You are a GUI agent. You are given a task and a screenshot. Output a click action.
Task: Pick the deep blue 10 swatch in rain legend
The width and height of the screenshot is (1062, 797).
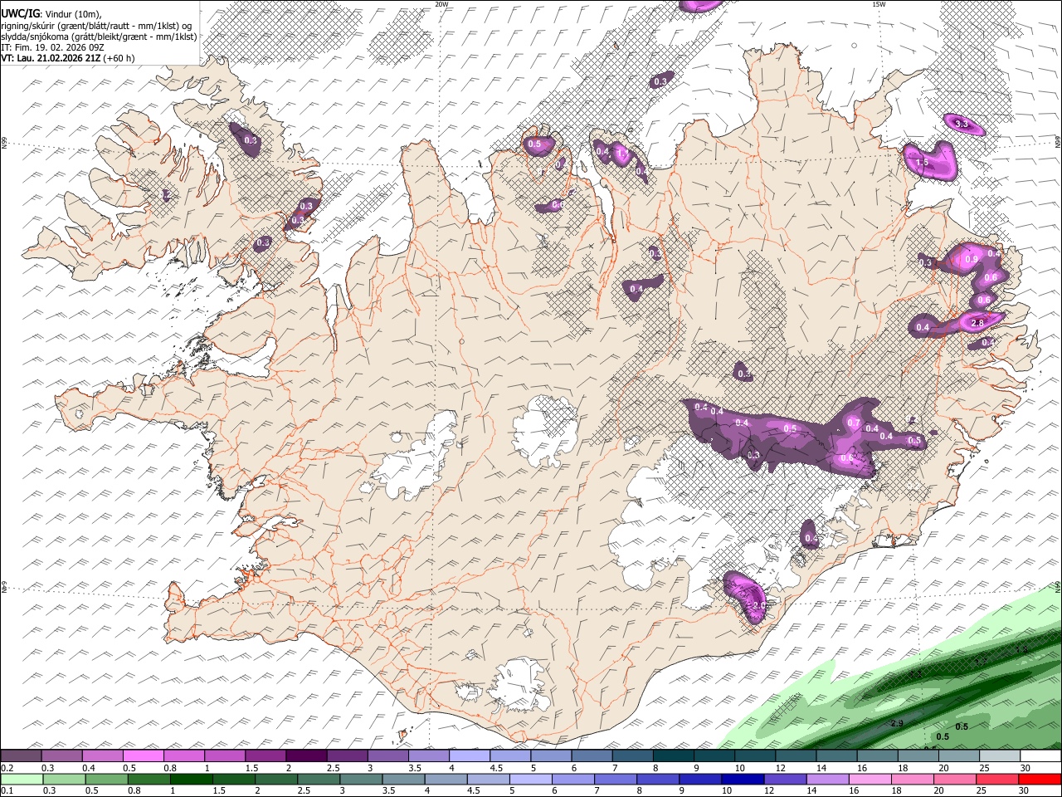point(742,780)
